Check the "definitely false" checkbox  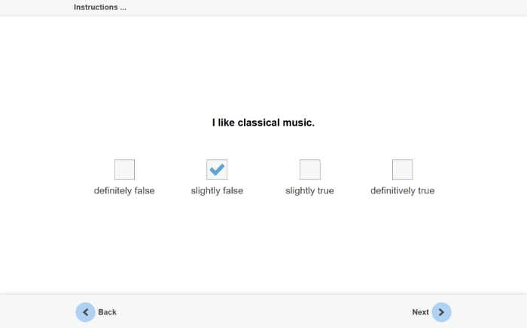coord(124,169)
